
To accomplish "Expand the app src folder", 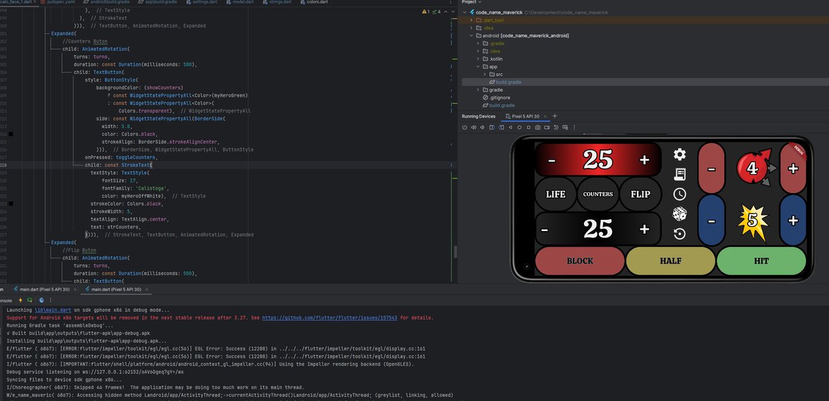I will click(x=485, y=74).
